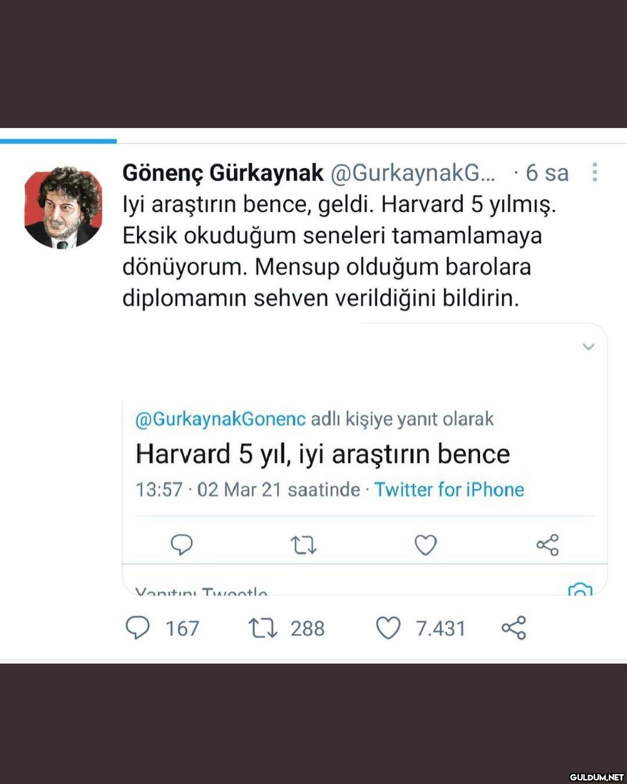Retweet the quoted Harvard 5 yıl tweet

coord(303,545)
